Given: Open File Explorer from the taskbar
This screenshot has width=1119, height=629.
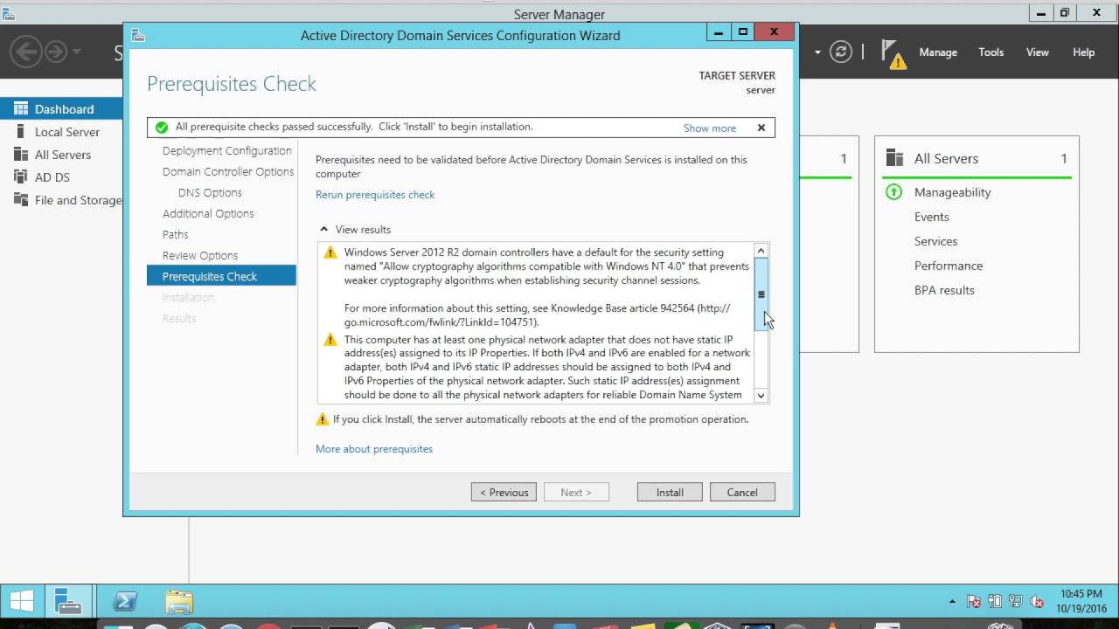Looking at the screenshot, I should [x=179, y=602].
